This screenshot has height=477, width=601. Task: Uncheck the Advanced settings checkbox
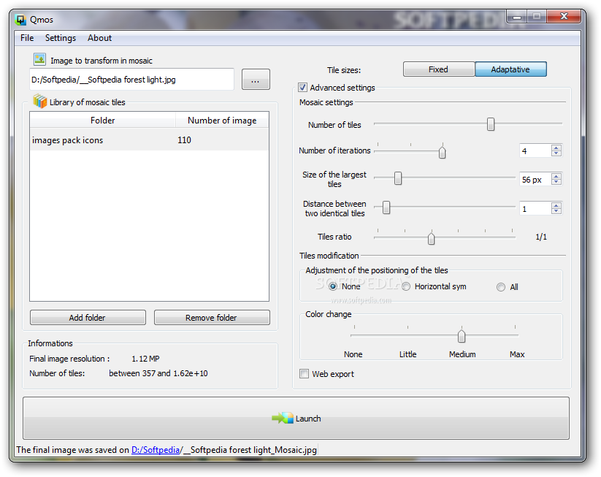[x=303, y=88]
